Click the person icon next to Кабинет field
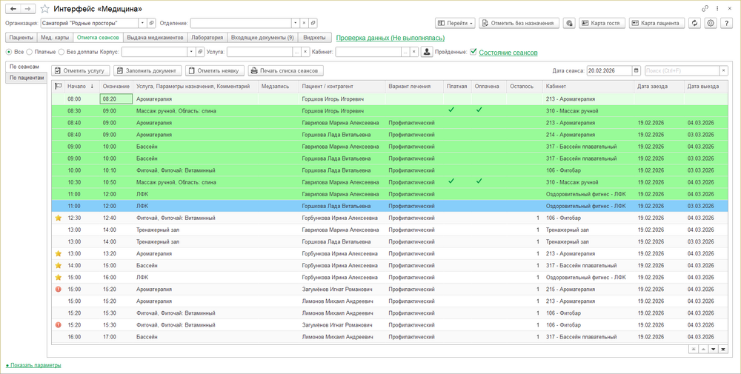741x374 pixels. pos(427,53)
